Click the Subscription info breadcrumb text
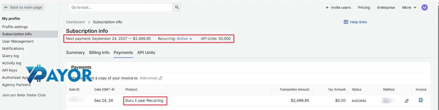The image size is (439, 110). tap(108, 22)
